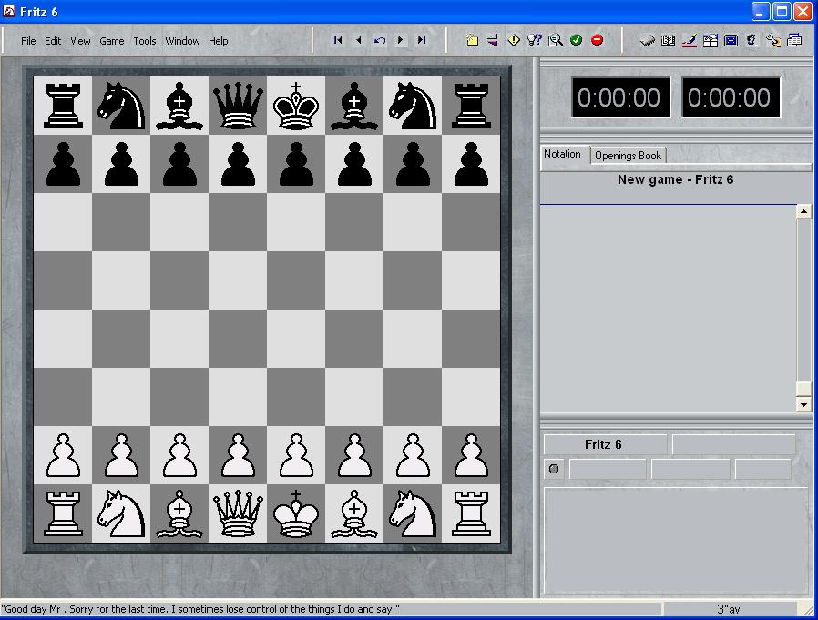Take back the last move
This screenshot has height=620, width=818.
[x=380, y=40]
